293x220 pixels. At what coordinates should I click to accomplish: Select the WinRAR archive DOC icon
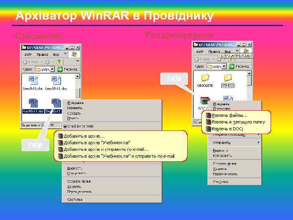click(204, 101)
